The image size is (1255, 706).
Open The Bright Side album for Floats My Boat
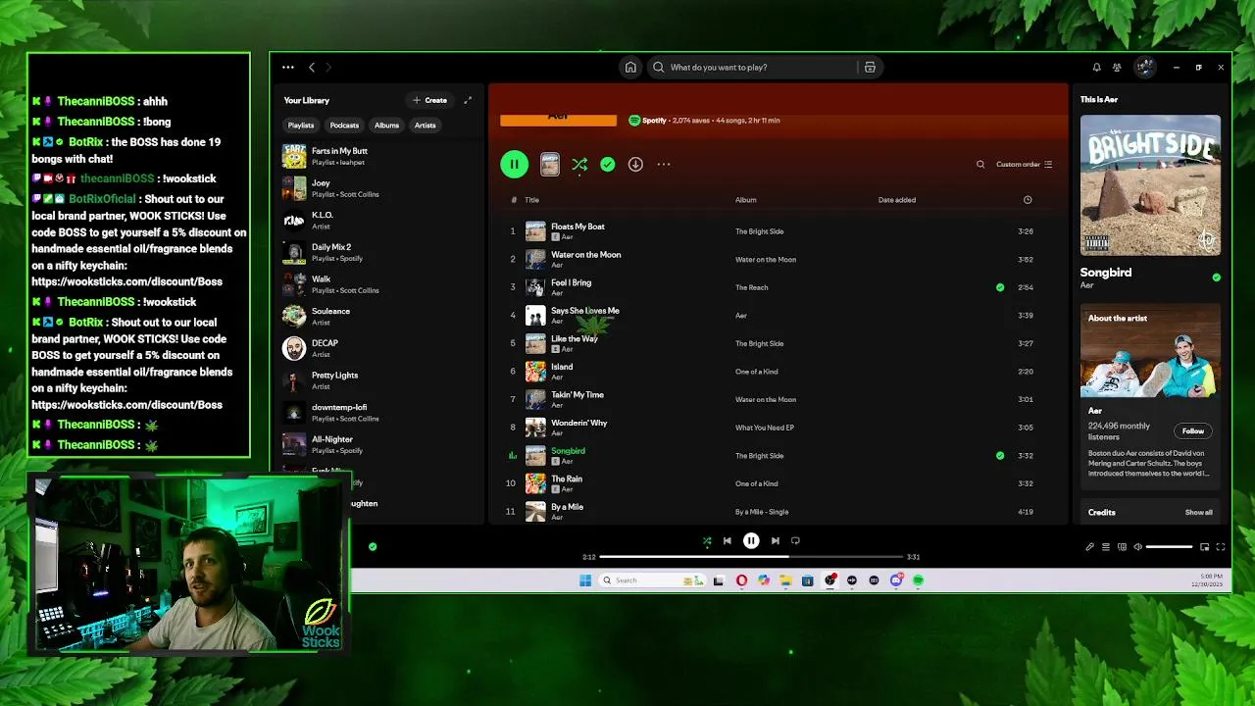pos(759,231)
